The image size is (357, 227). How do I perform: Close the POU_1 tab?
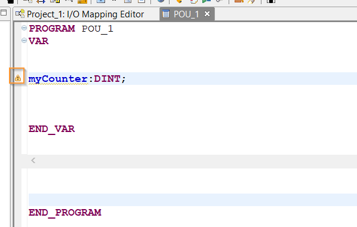click(x=207, y=14)
